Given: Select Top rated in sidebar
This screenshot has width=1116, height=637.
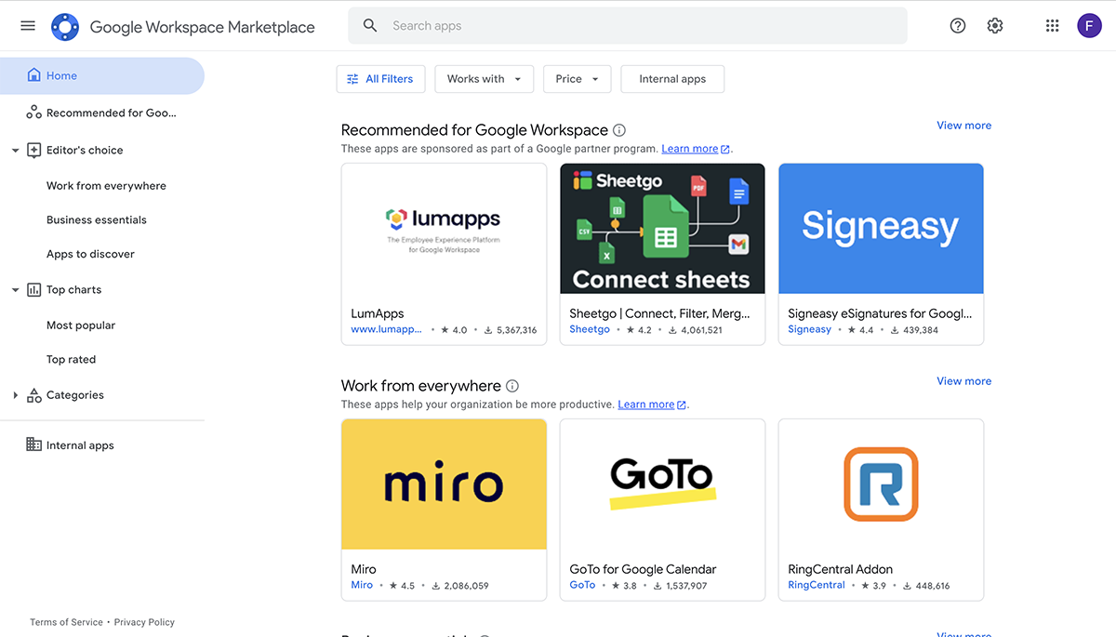Looking at the screenshot, I should click(x=71, y=360).
